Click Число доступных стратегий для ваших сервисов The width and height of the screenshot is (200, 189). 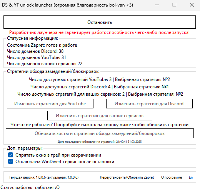(x=100, y=94)
